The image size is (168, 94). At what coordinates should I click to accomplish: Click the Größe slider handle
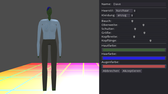[144, 33]
